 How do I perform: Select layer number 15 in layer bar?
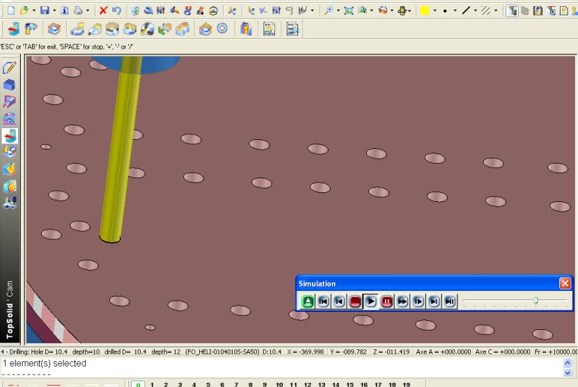pyautogui.click(x=350, y=384)
